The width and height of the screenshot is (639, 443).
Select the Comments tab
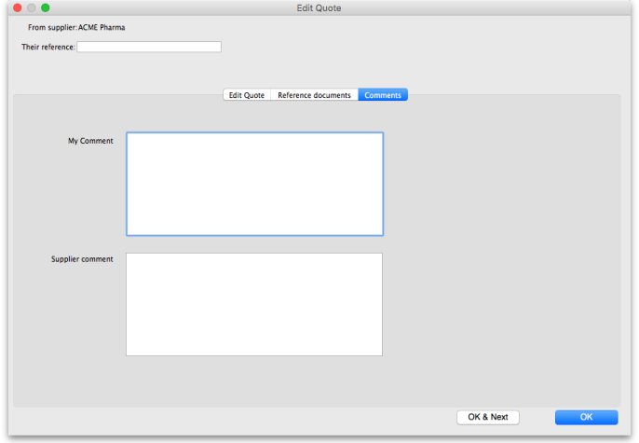click(x=383, y=95)
